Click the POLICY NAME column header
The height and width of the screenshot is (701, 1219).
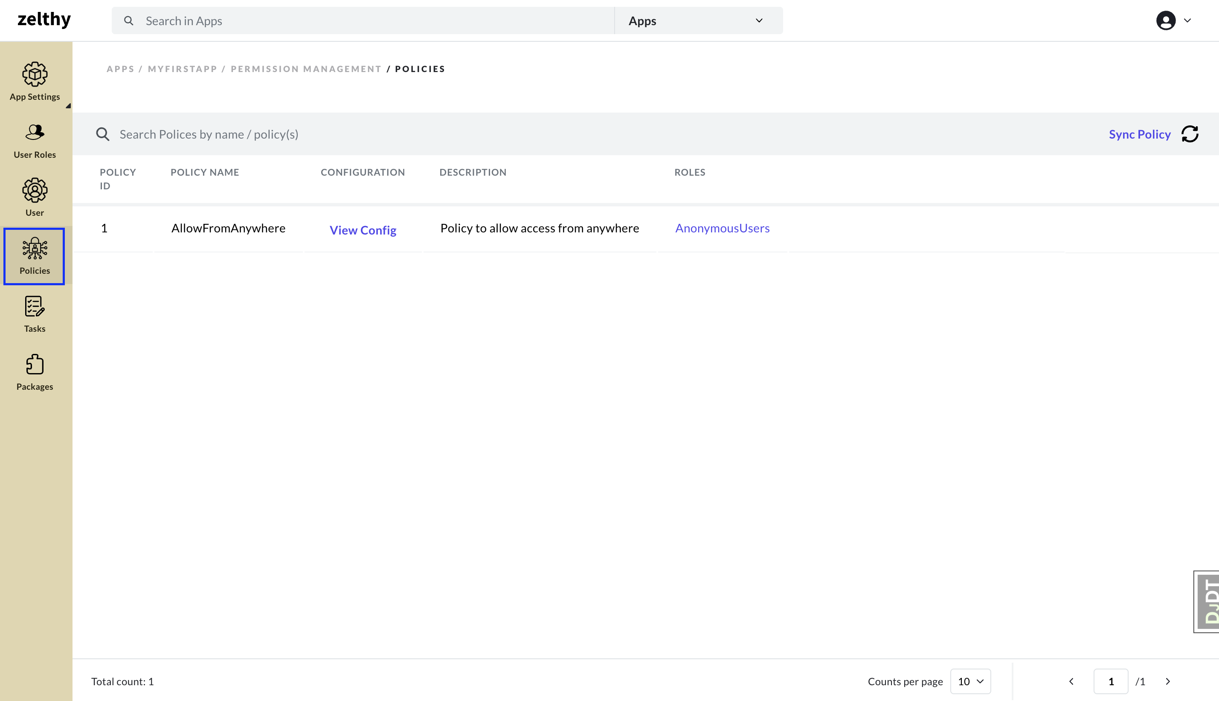[x=205, y=172]
